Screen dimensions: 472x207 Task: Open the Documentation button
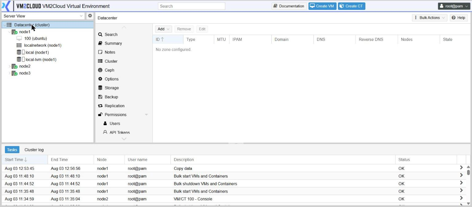point(289,6)
